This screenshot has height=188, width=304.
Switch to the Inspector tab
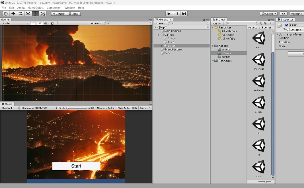[285, 19]
